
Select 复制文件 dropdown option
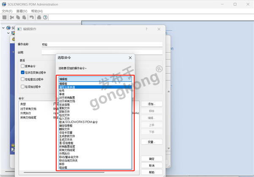(x=95, y=108)
